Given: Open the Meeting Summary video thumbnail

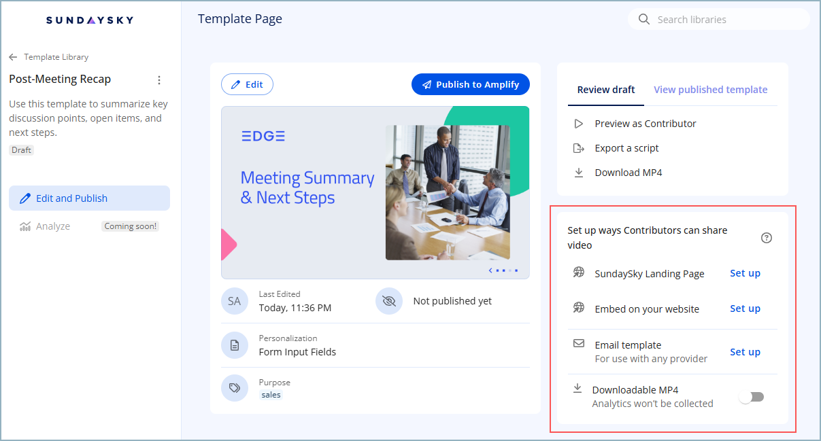Looking at the screenshot, I should (375, 192).
